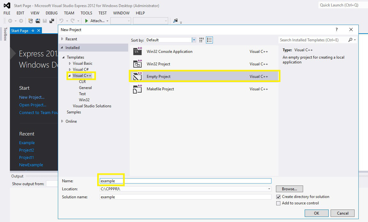The width and height of the screenshot is (368, 222).
Task: Click the Save toolbar icon
Action: pos(44,21)
